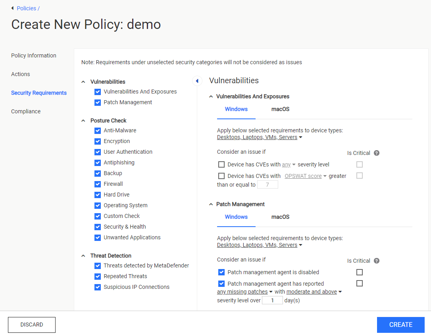
Task: Uncheck Unwanted Applications checkbox
Action: 98,238
